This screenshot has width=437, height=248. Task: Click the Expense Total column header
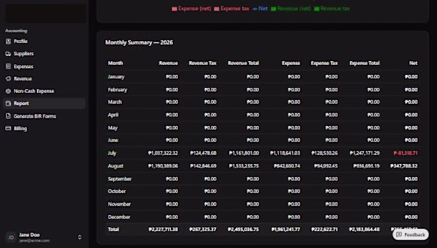365,63
